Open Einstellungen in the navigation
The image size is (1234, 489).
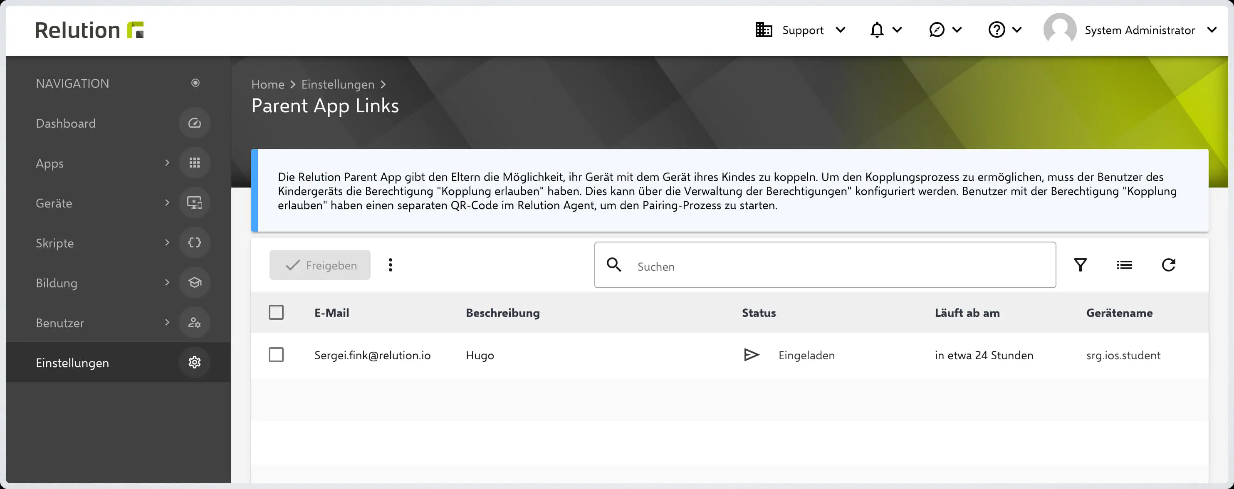pos(72,363)
